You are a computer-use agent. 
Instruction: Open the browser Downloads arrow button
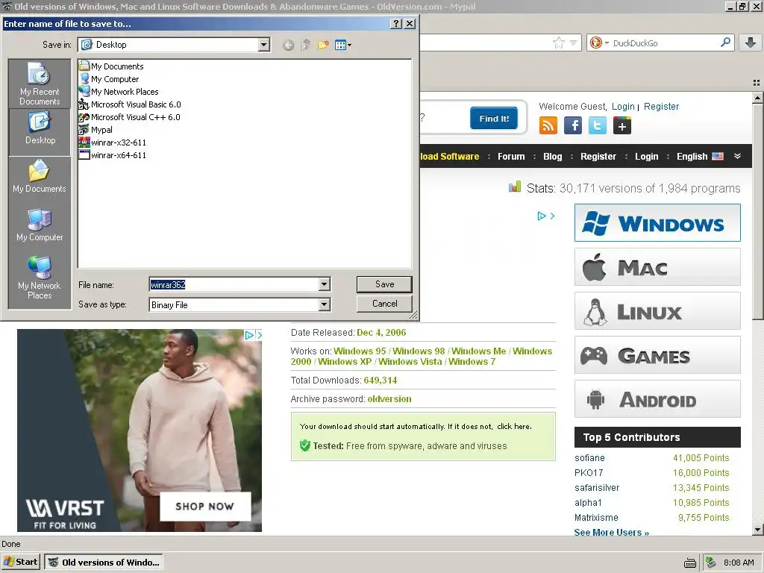751,43
